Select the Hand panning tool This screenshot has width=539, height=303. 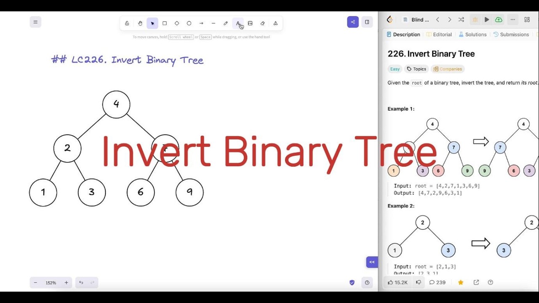point(140,23)
